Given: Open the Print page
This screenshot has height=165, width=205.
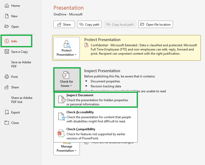Looking at the screenshot, I should pyautogui.click(x=14, y=77).
